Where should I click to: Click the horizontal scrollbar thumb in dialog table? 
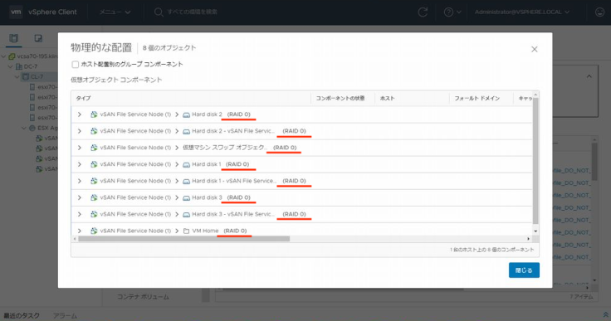[x=184, y=238]
